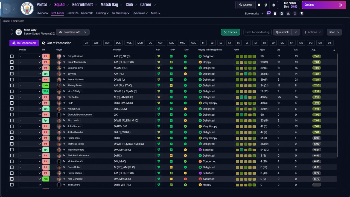Viewport: 350px width, 197px height.
Task: Open the shirt icon bookmark shortcut
Action: click(x=275, y=13)
